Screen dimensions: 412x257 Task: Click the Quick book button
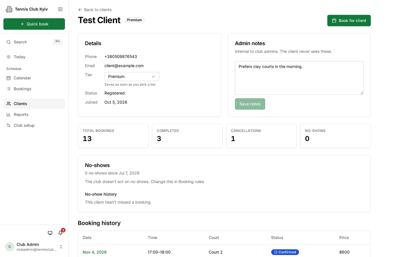[34, 24]
